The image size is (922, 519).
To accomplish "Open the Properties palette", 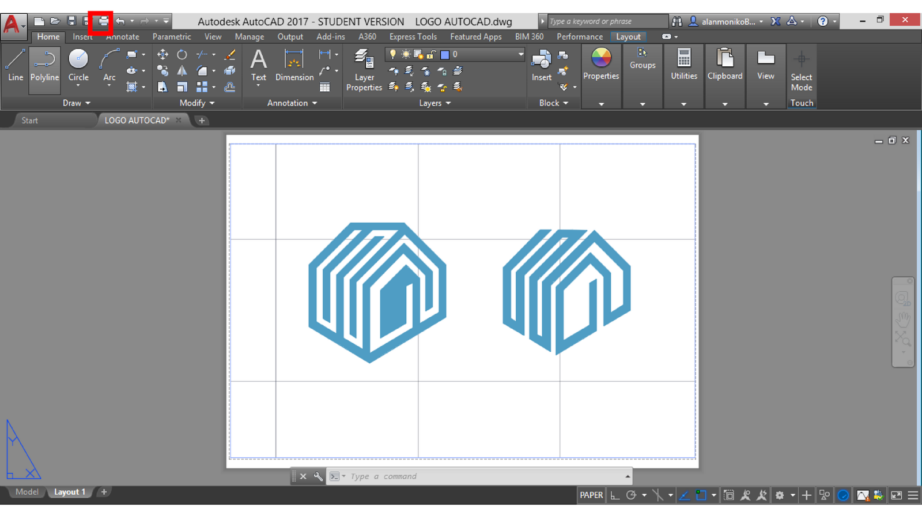I will [x=601, y=63].
